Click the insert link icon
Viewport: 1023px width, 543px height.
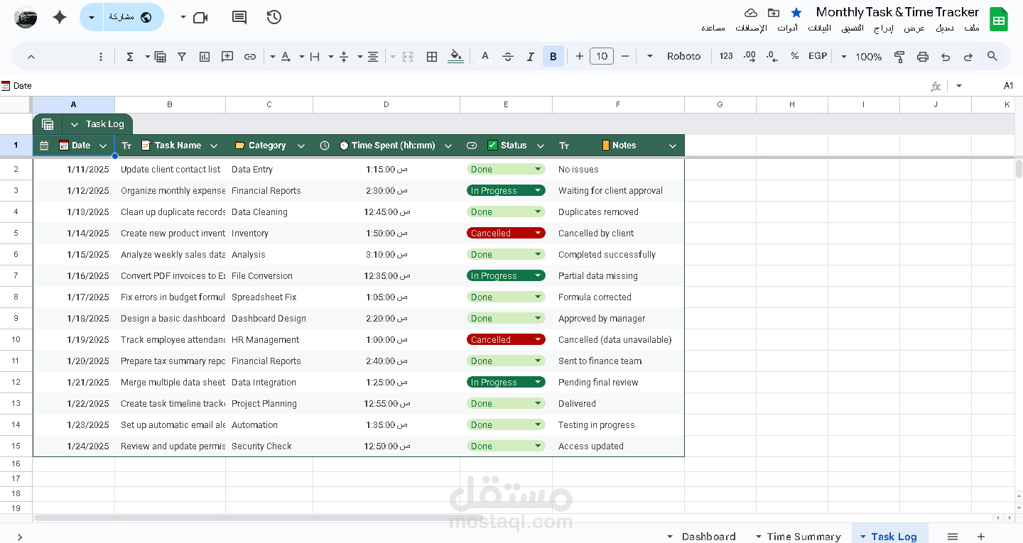[x=250, y=57]
